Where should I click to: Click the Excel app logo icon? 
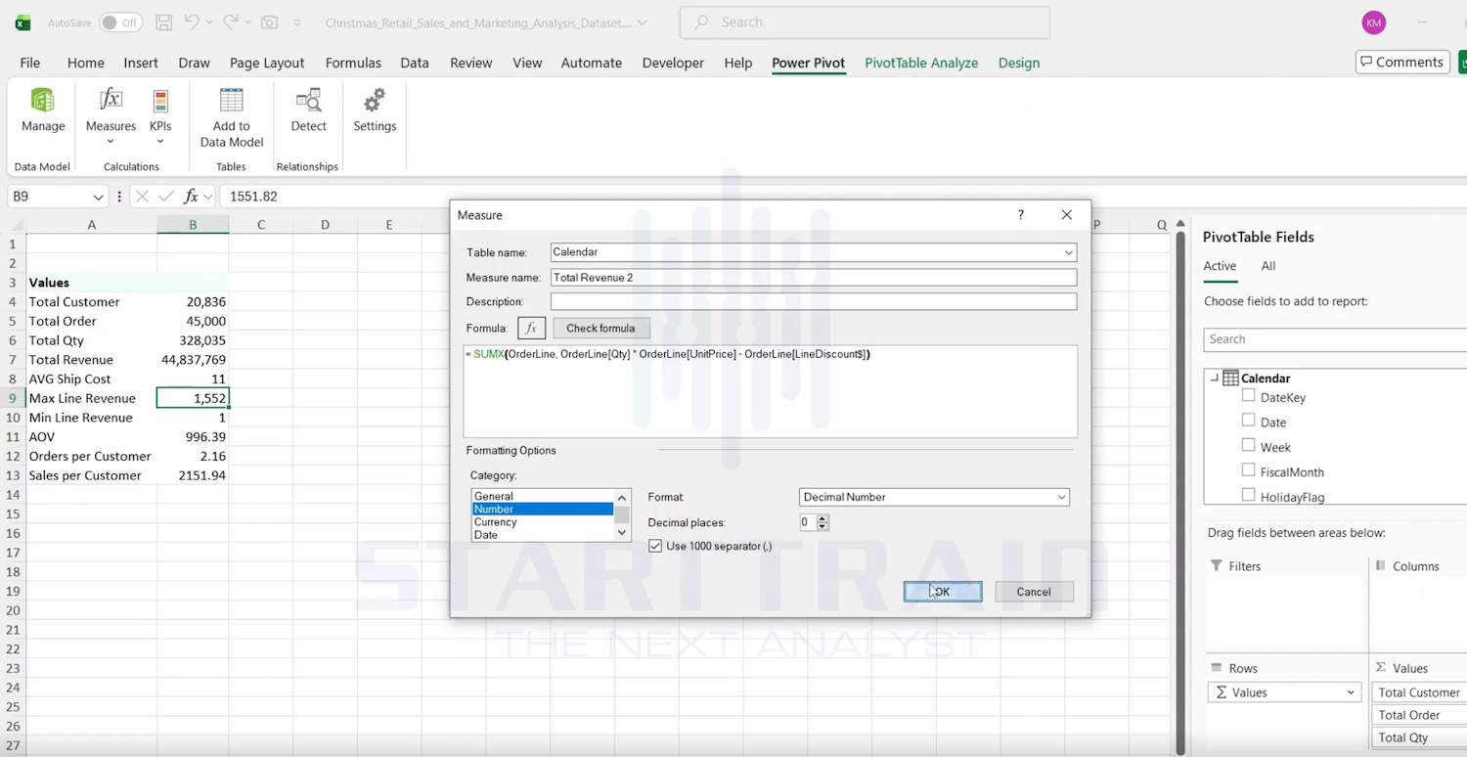click(x=22, y=22)
